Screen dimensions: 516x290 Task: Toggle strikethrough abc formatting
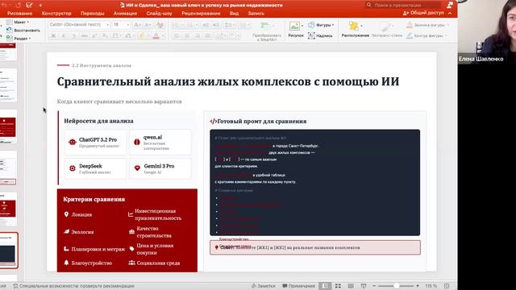(85, 35)
